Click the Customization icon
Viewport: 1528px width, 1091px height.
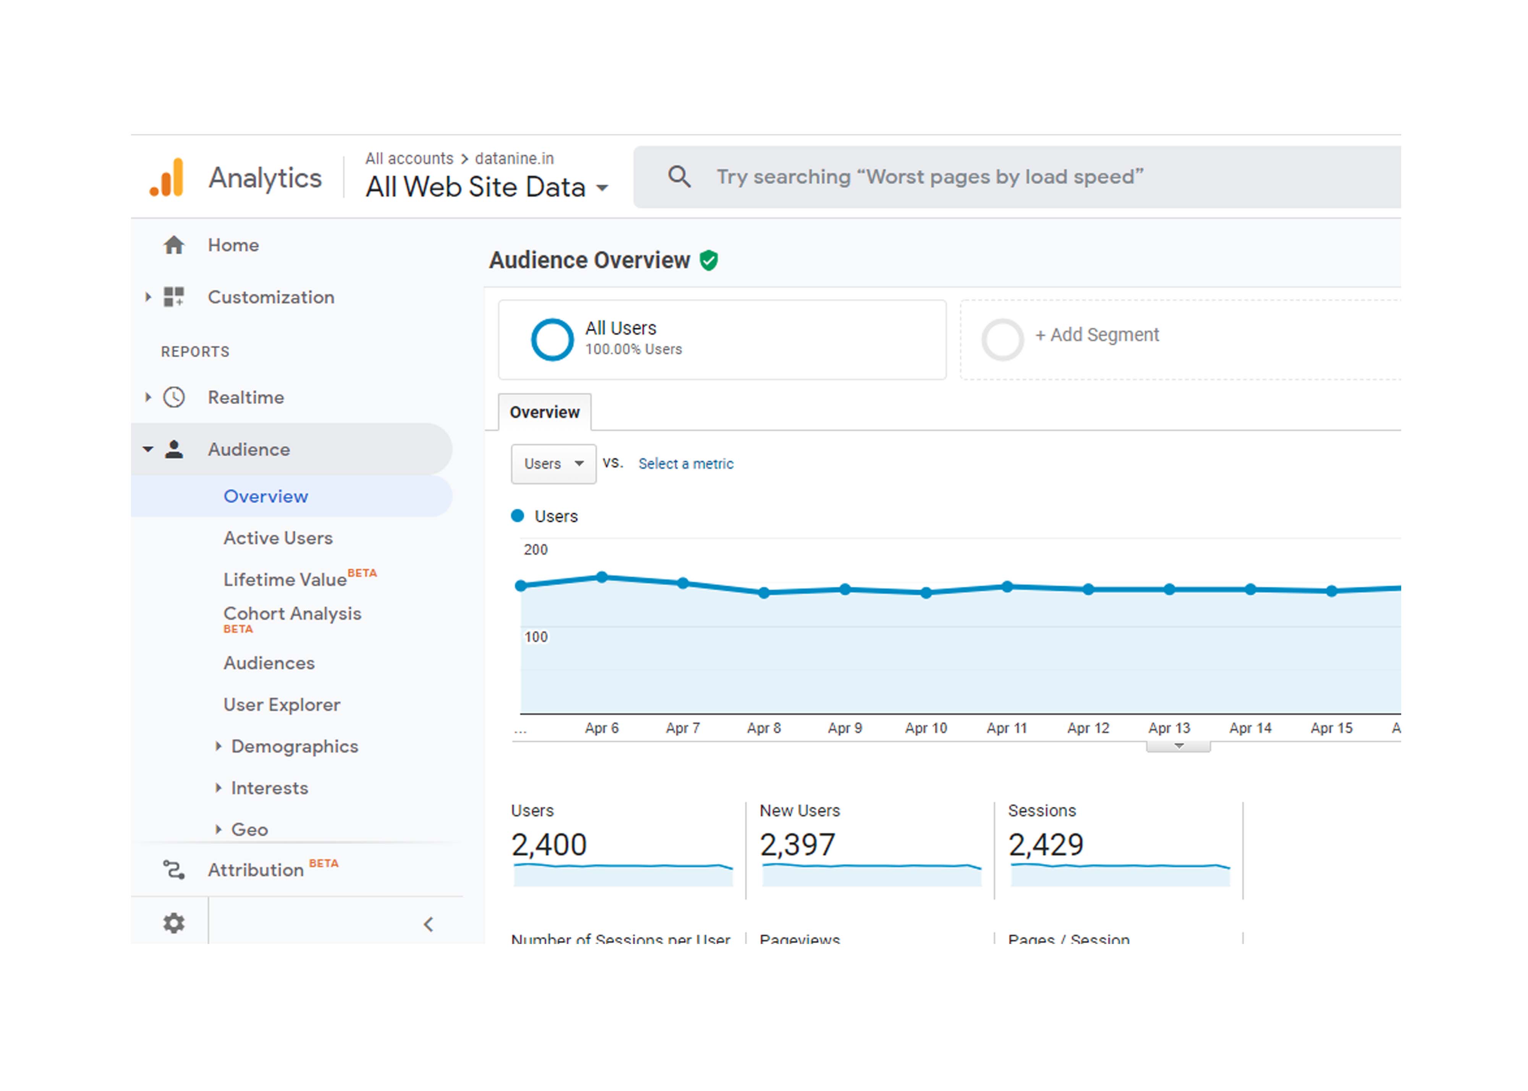tap(174, 296)
